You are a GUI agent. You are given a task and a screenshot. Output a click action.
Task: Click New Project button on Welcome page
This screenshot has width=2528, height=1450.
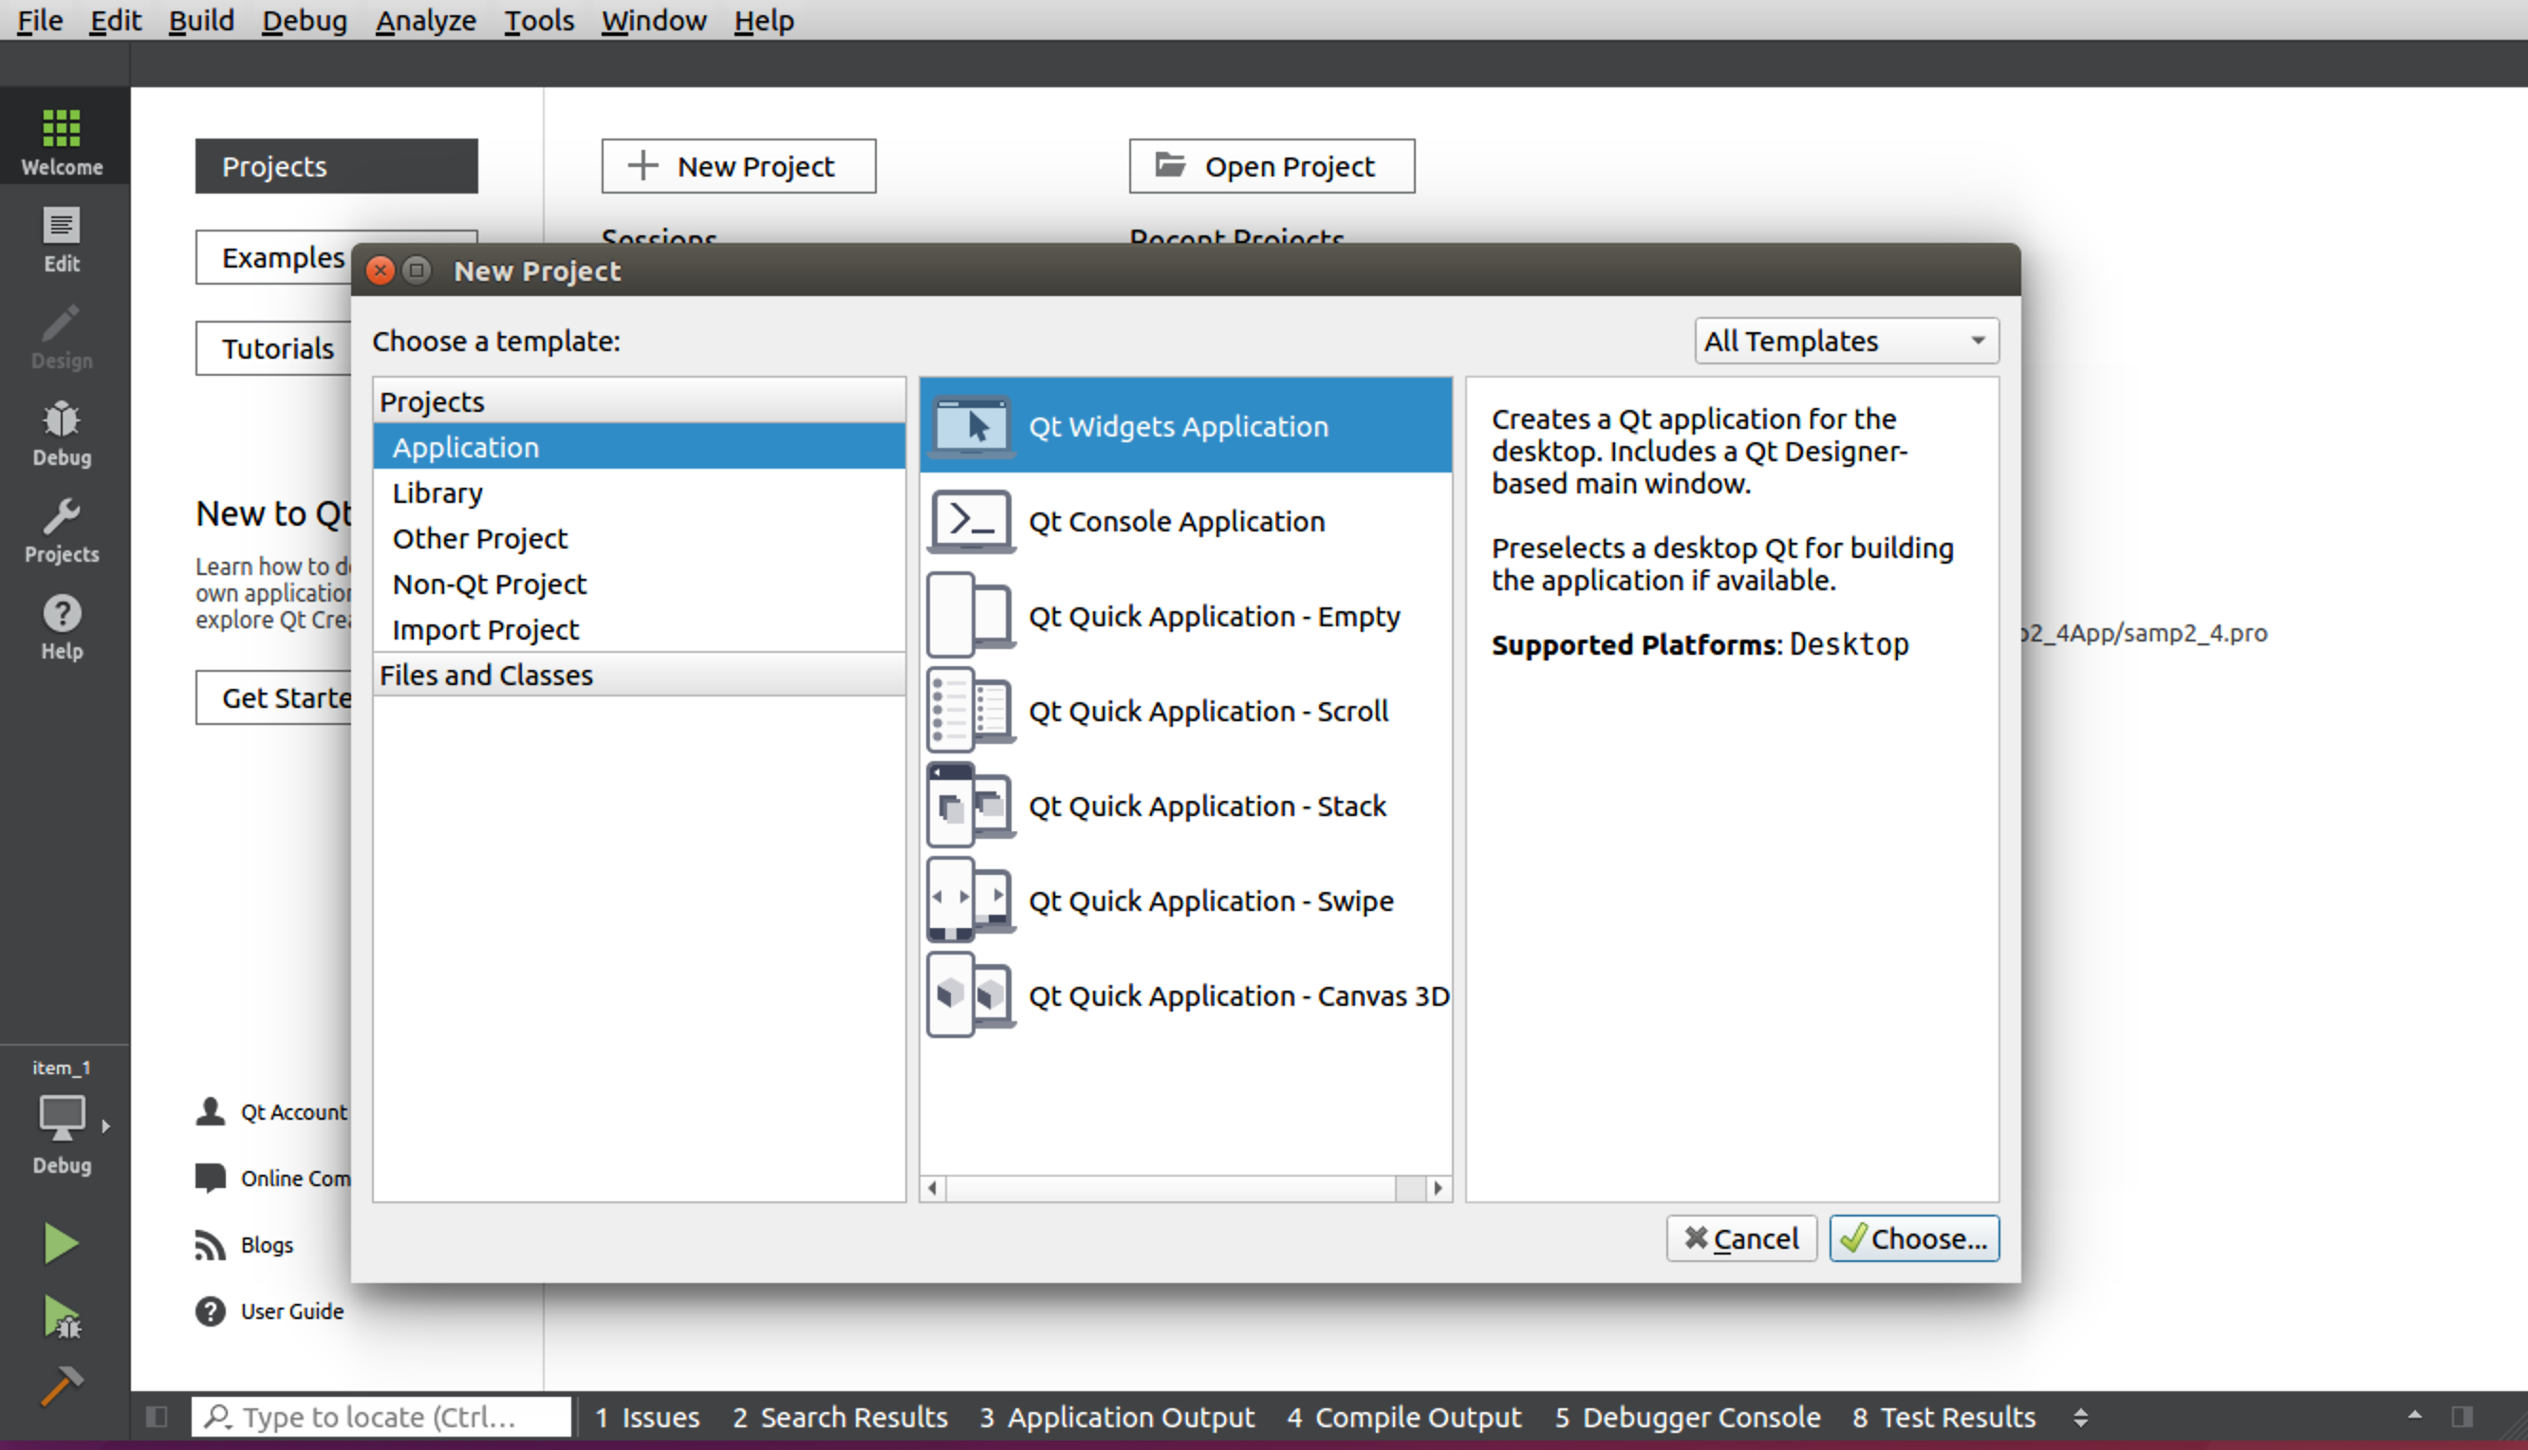[x=739, y=165]
